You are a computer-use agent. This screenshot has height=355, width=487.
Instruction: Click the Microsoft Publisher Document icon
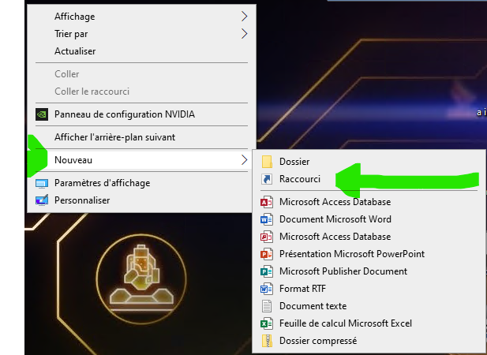266,271
